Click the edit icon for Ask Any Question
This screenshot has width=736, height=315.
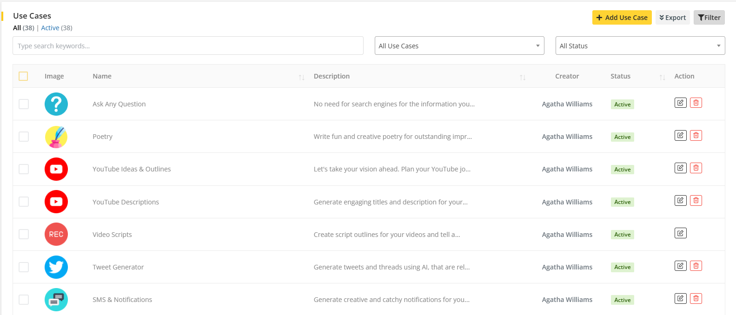pos(680,103)
